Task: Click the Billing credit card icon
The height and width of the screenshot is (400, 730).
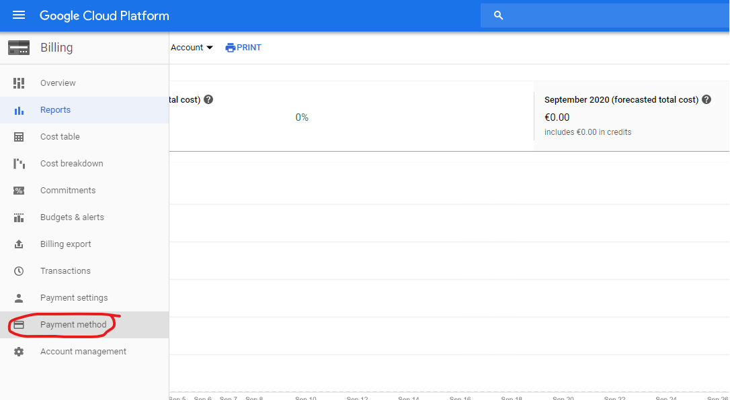Action: click(19, 48)
